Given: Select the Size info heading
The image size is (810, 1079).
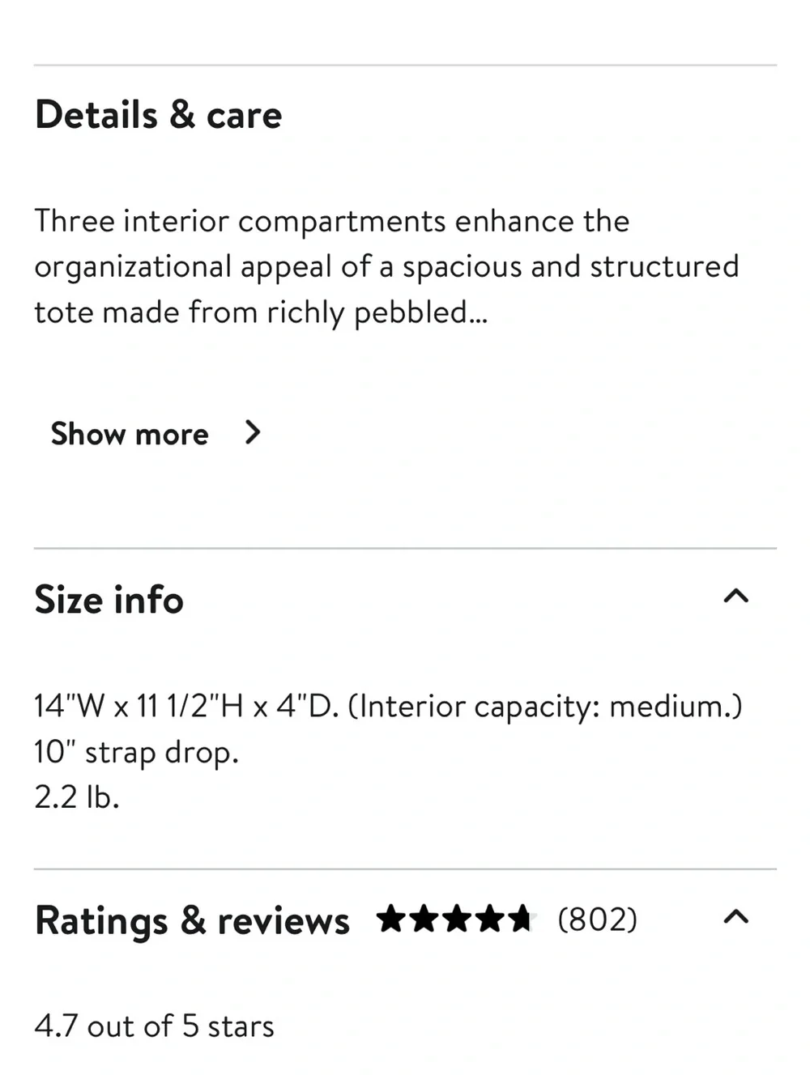Looking at the screenshot, I should click(x=109, y=600).
